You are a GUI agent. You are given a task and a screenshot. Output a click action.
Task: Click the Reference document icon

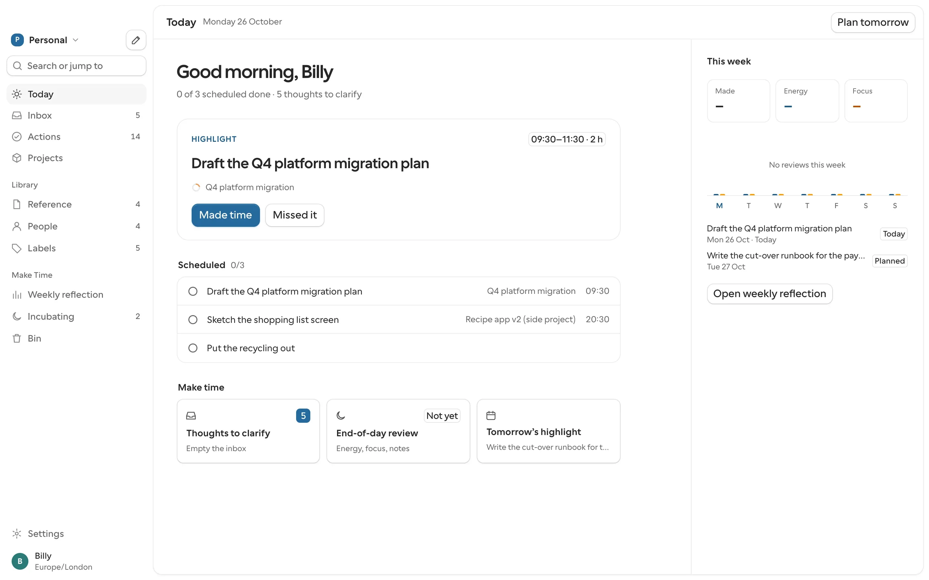click(17, 204)
